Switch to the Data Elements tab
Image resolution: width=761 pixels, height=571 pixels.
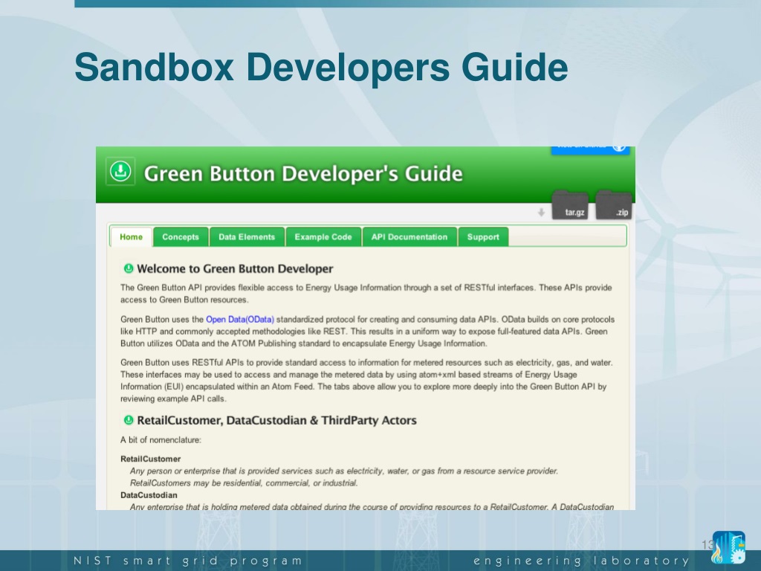point(247,237)
